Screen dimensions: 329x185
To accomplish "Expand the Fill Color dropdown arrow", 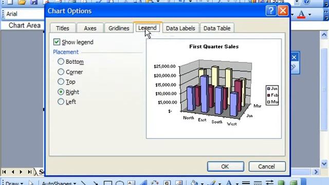I will pyautogui.click(x=202, y=184).
